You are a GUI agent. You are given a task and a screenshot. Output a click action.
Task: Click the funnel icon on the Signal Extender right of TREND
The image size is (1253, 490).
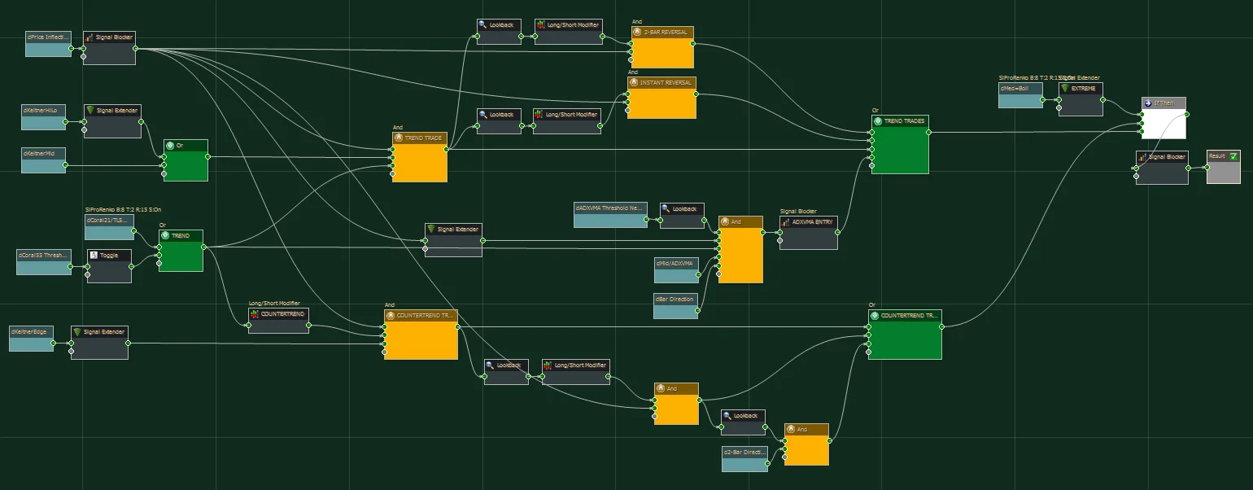(431, 230)
